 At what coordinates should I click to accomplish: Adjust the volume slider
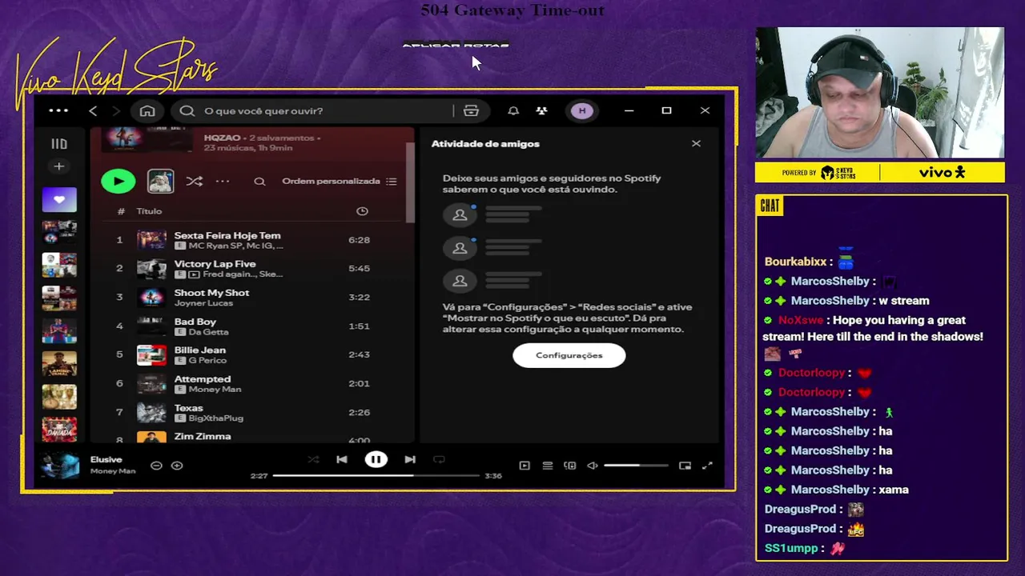(x=636, y=466)
